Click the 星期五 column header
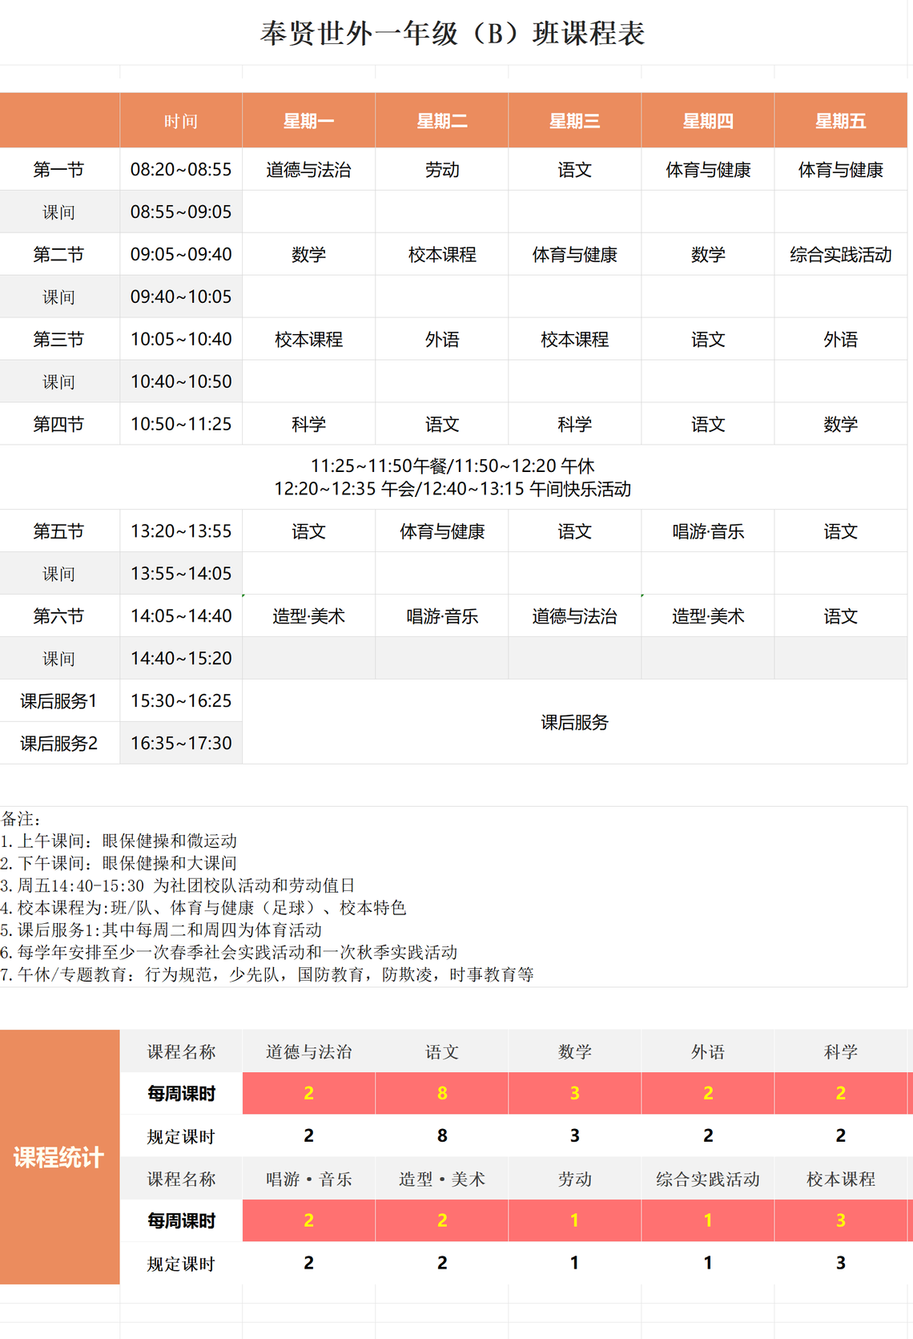The height and width of the screenshot is (1339, 913). click(840, 121)
